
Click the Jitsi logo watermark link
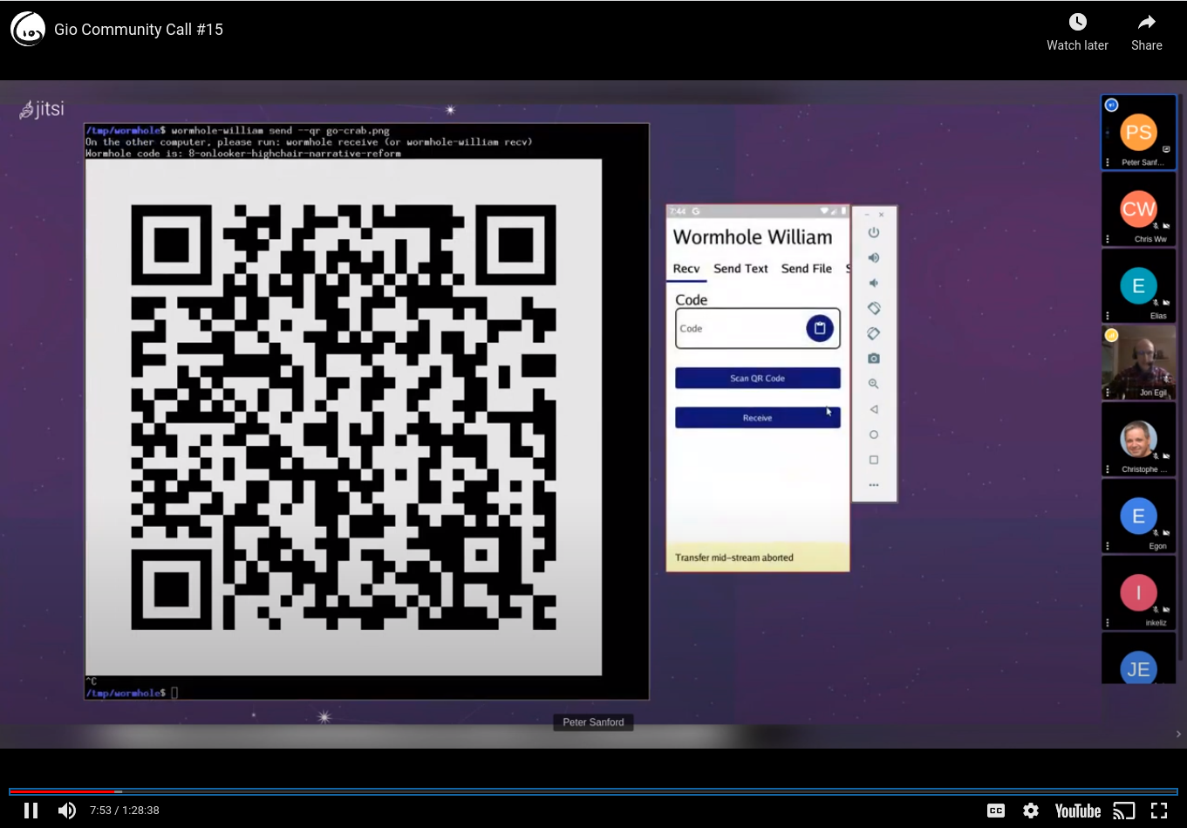[x=42, y=109]
